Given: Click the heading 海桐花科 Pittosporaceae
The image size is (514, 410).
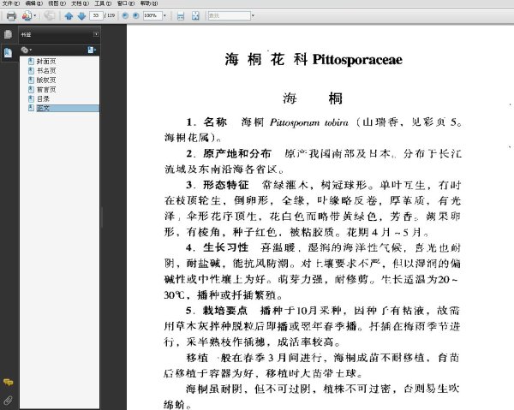Looking at the screenshot, I should pyautogui.click(x=314, y=60).
